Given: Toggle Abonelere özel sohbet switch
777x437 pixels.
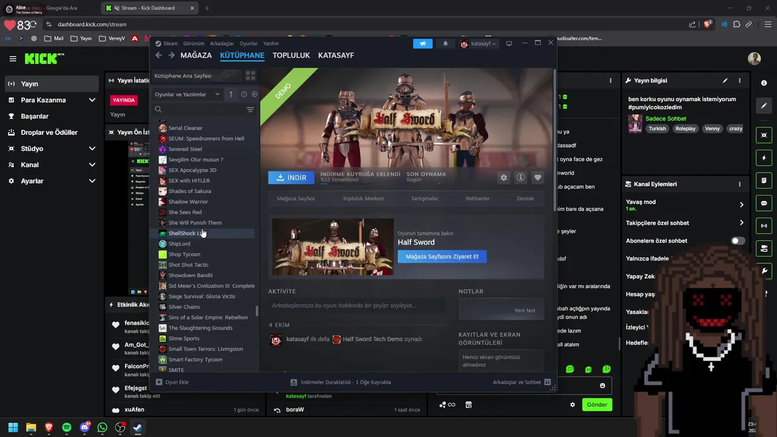Looking at the screenshot, I should (738, 241).
